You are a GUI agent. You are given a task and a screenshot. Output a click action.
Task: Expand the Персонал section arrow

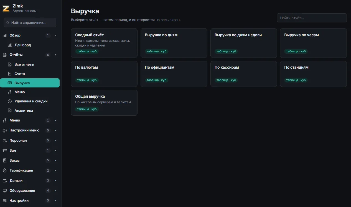56,141
